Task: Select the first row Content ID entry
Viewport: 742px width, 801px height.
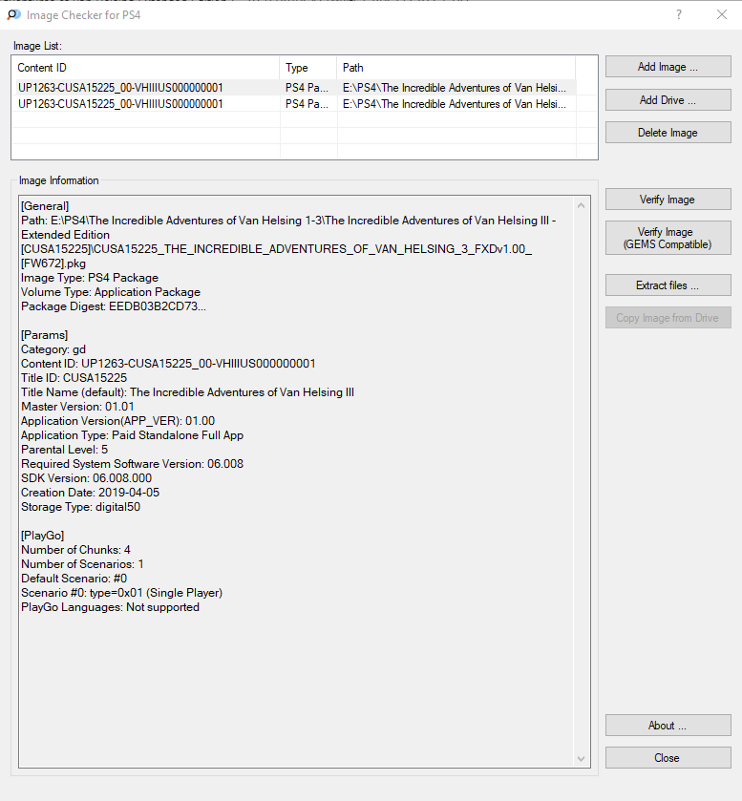Action: [120, 88]
